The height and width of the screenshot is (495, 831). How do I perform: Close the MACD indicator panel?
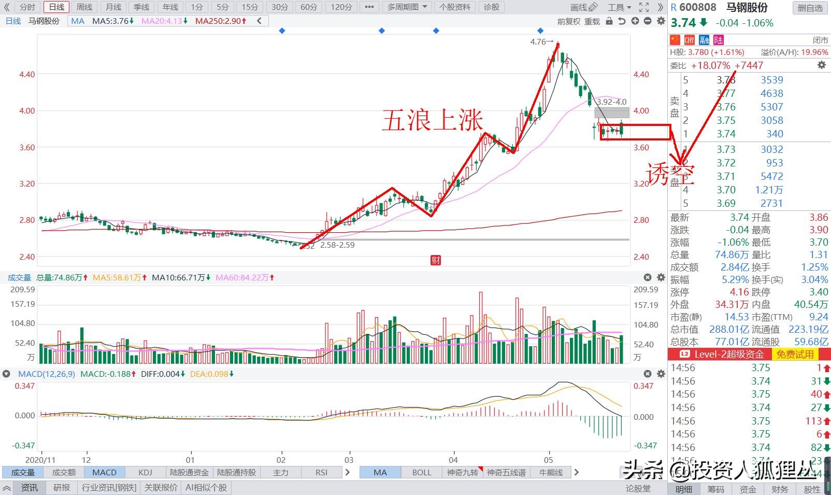(x=648, y=374)
